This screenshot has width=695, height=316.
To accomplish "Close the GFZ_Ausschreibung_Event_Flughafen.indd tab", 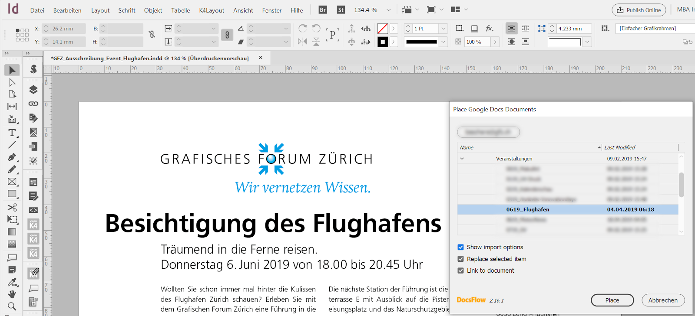I will click(x=261, y=58).
